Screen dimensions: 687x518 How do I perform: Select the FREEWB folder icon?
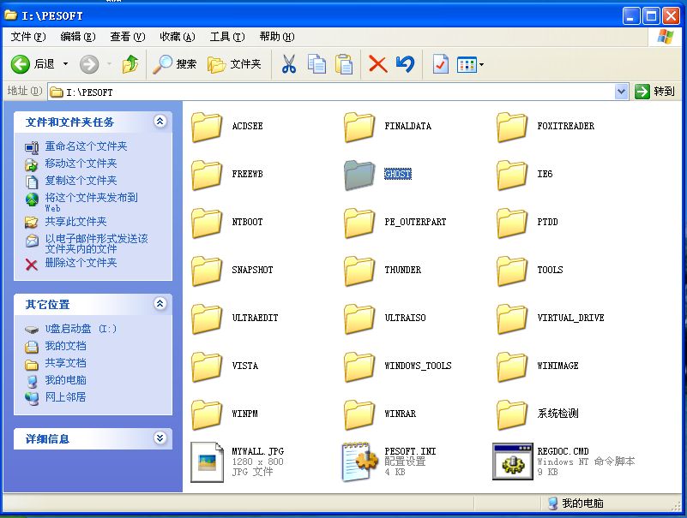coord(207,175)
